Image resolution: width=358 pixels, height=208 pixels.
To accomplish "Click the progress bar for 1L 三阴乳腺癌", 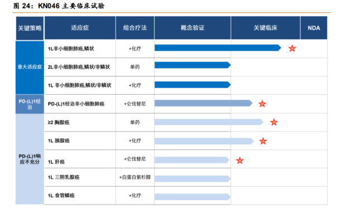I will click(x=193, y=178).
